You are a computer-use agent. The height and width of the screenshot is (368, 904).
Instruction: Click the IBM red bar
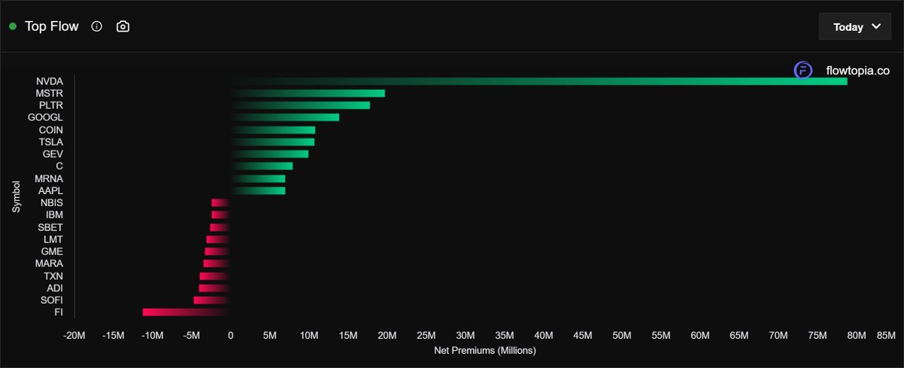[221, 214]
